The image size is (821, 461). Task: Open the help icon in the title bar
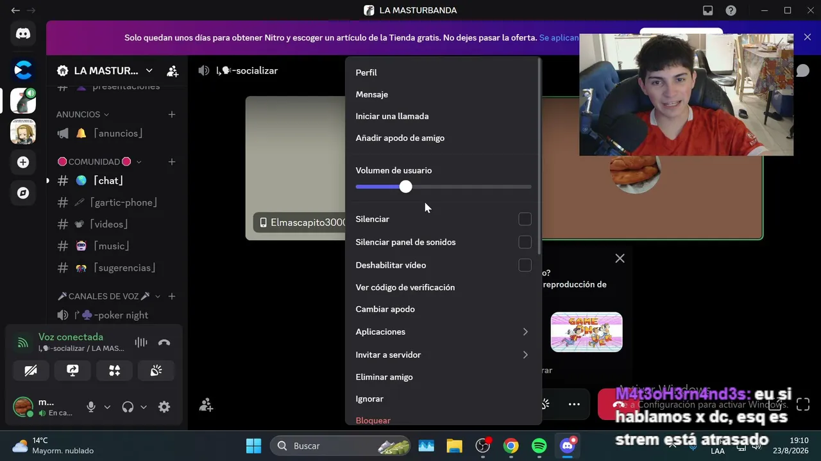click(731, 10)
